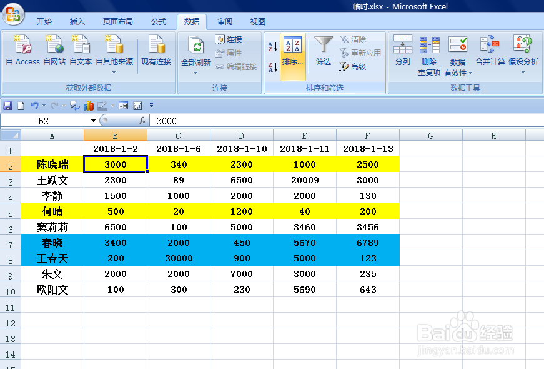Select column G header

[x=430, y=135]
